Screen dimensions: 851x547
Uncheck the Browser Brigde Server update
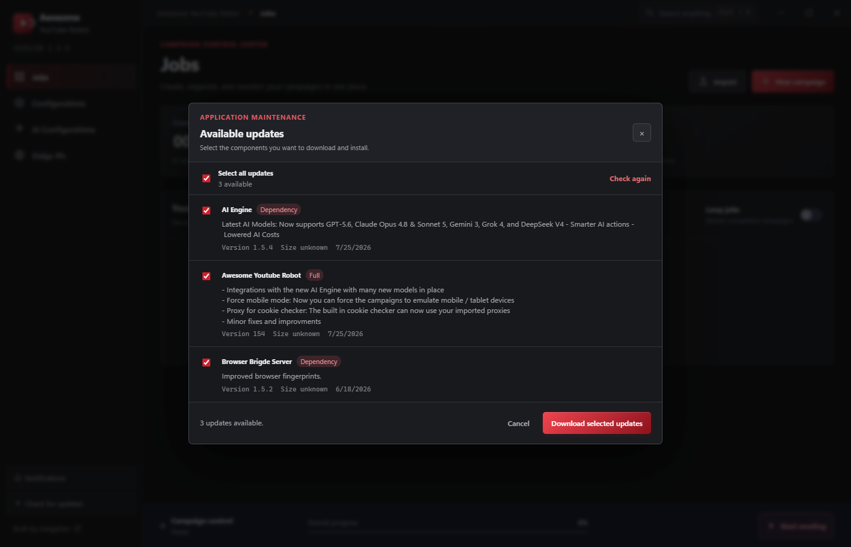(206, 362)
